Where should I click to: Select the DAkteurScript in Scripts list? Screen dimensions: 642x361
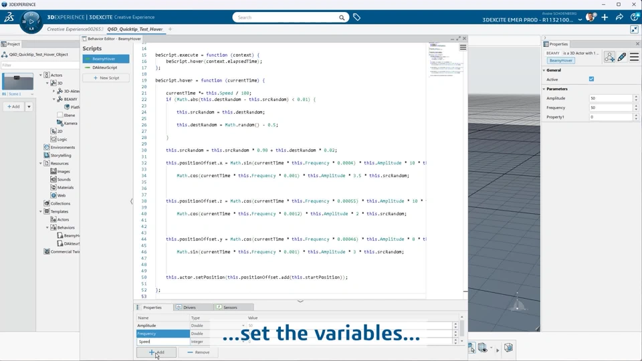[105, 68]
